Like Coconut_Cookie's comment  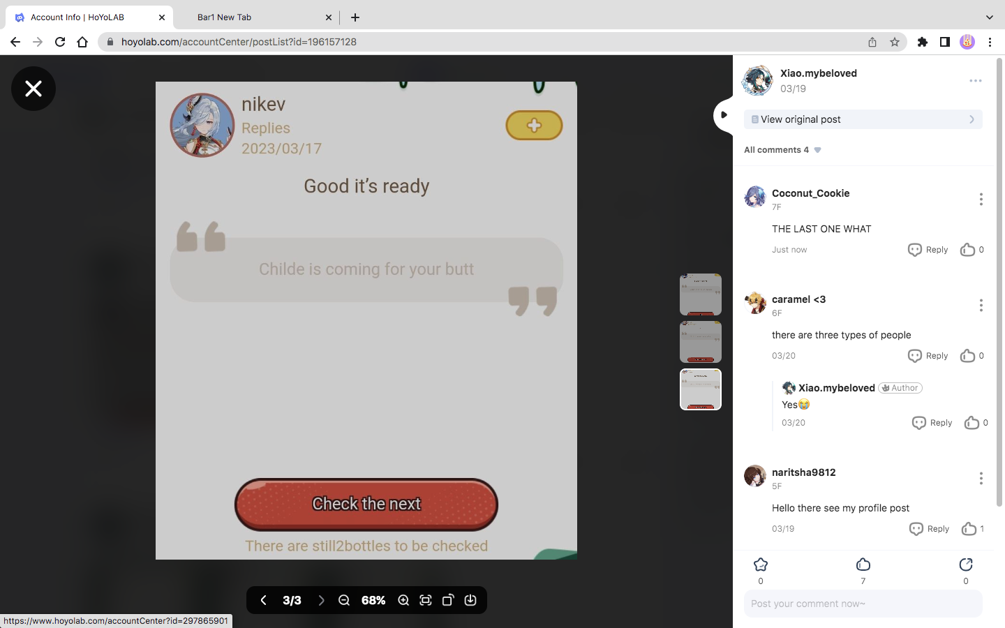pyautogui.click(x=967, y=250)
